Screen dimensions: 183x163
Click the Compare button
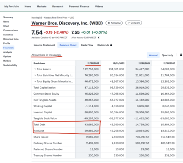(133, 23)
